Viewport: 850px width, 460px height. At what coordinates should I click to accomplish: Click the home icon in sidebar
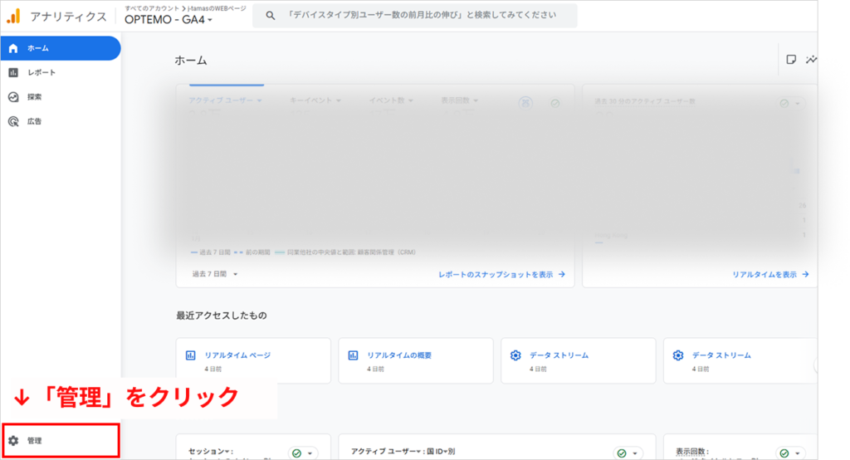point(13,48)
